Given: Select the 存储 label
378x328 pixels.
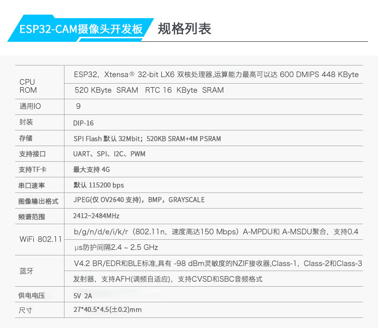Looking at the screenshot, I should [26, 138].
